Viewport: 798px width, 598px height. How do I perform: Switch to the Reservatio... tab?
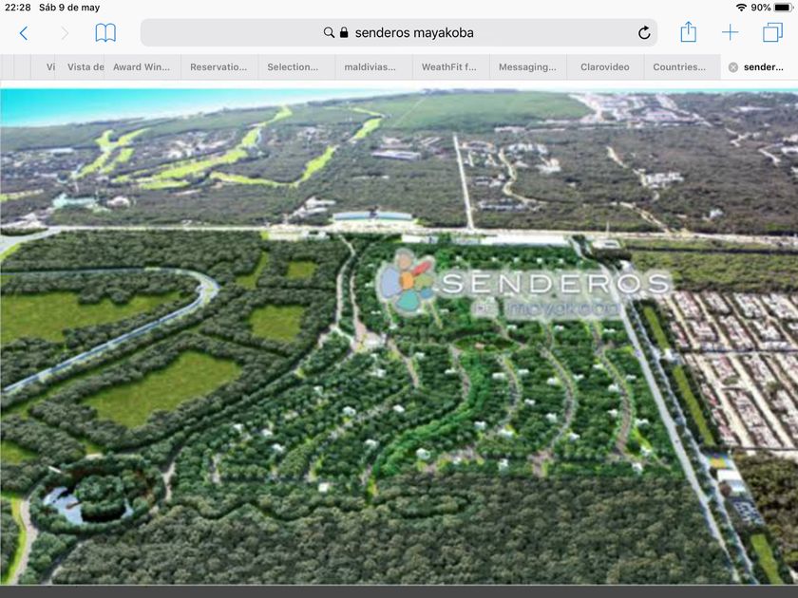point(218,67)
